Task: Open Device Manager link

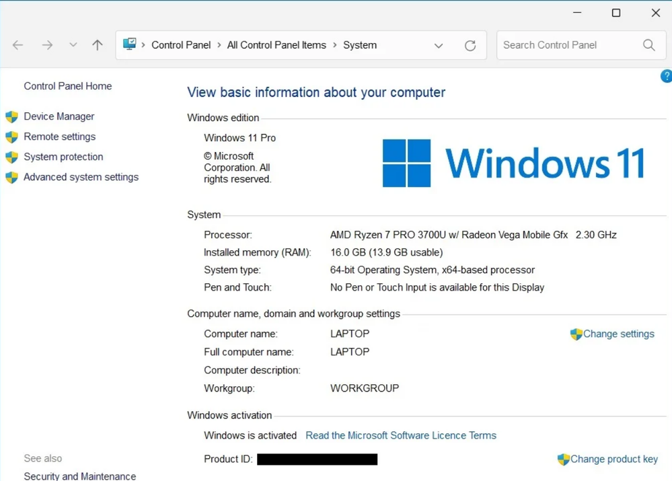Action: [x=59, y=116]
